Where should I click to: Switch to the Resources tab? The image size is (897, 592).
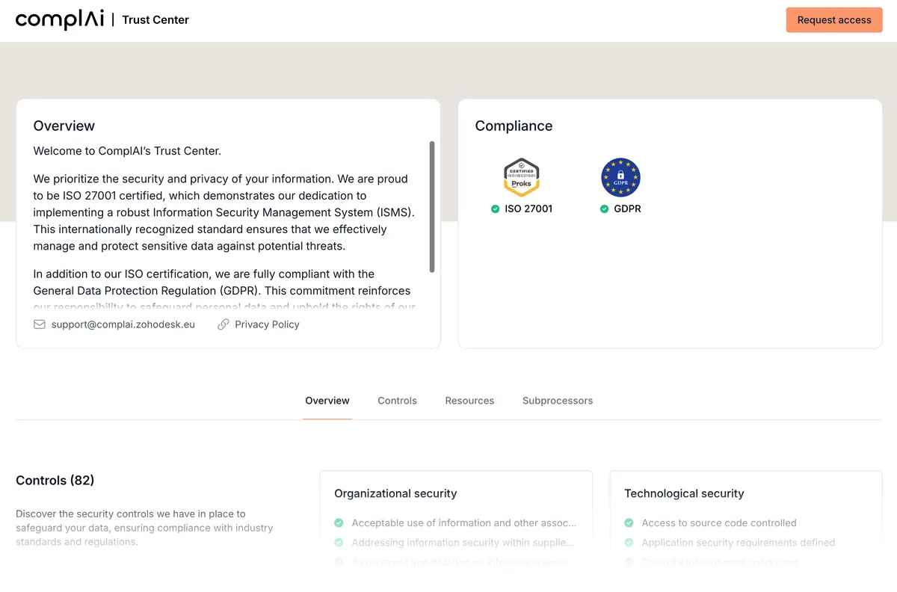click(469, 401)
